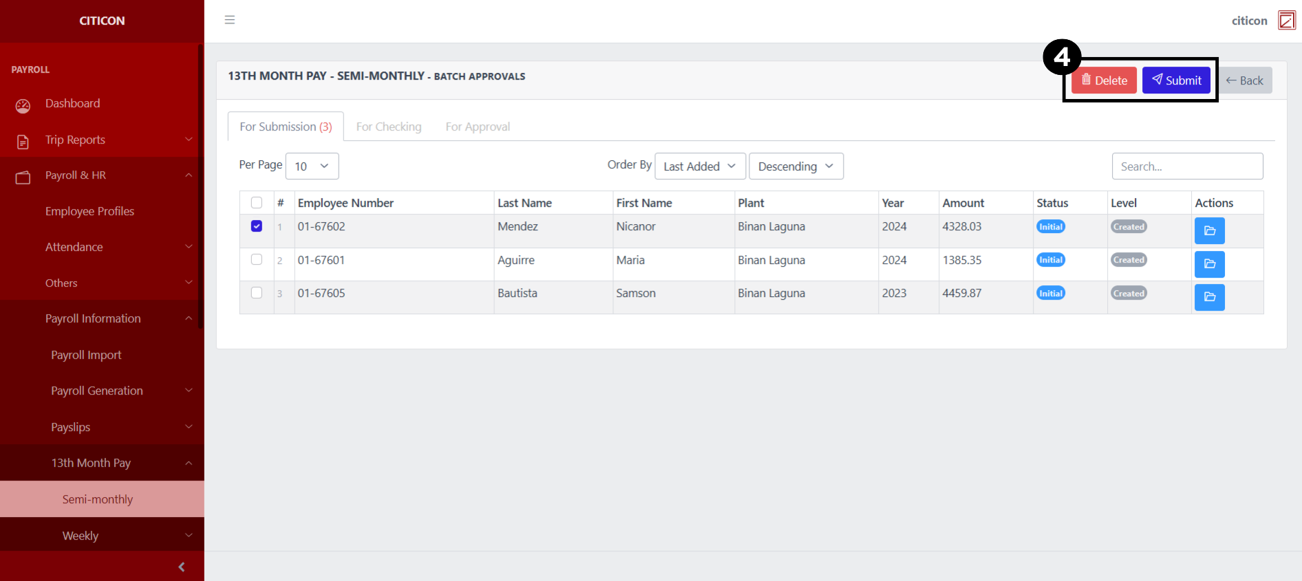
Task: Click the citicon user avatar icon
Action: tap(1286, 21)
